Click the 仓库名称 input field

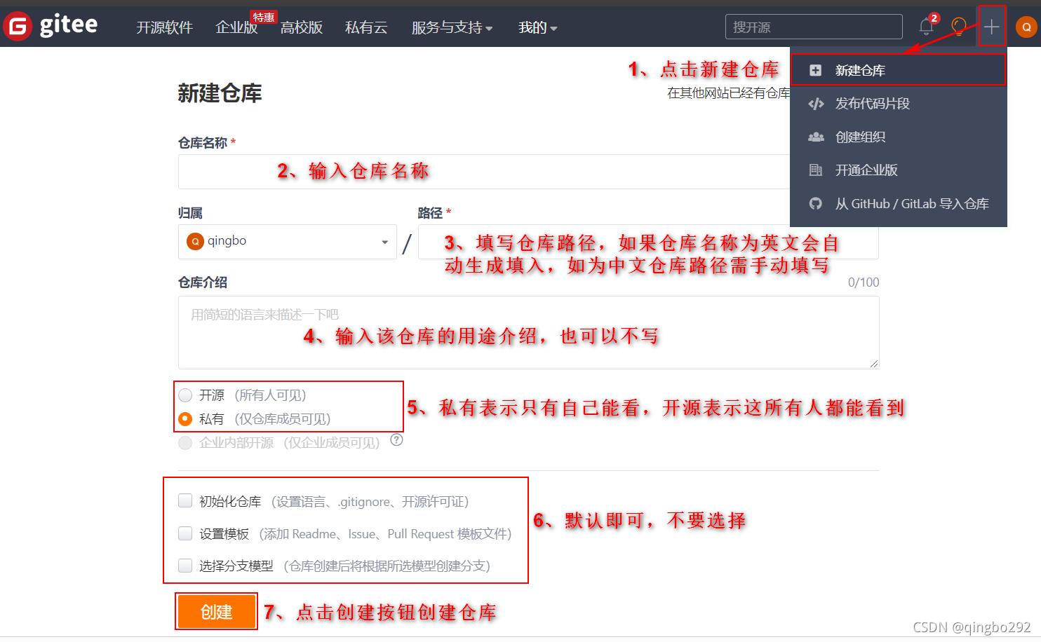click(x=484, y=172)
